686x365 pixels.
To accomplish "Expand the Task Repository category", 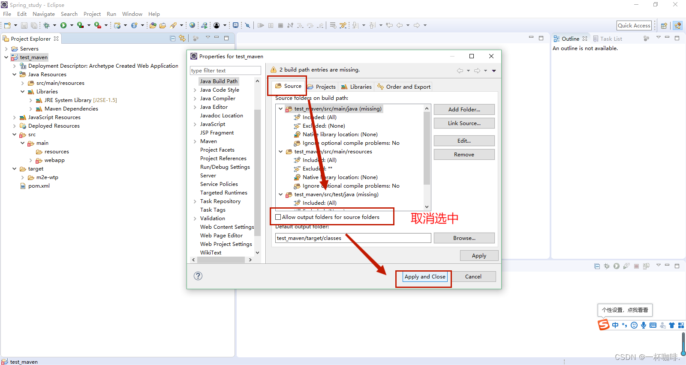I will point(195,201).
